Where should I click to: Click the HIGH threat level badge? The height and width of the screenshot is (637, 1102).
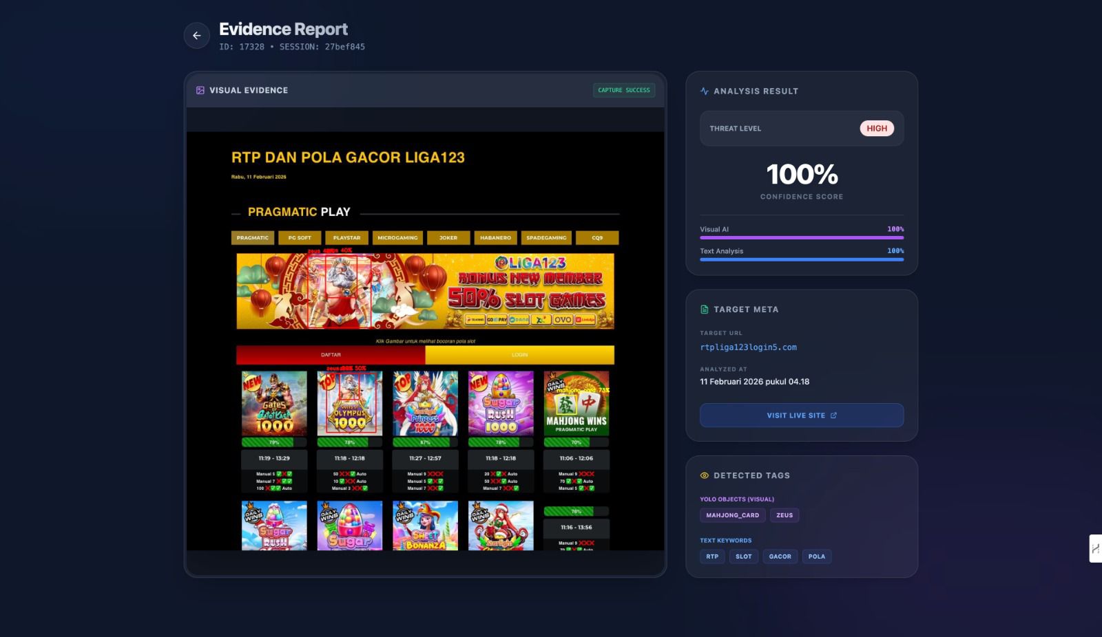(x=876, y=129)
